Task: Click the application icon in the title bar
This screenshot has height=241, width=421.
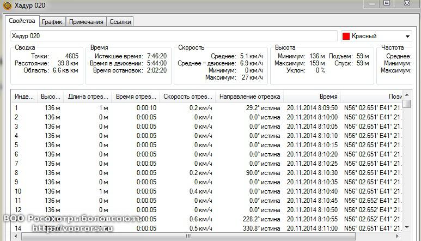Action: (x=7, y=5)
